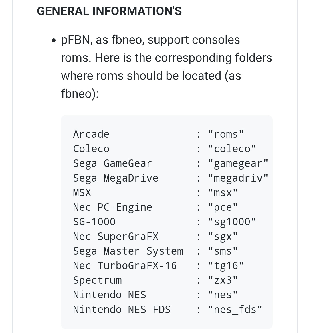This screenshot has height=333, width=309.
Task: Click the "tg16" folder string
Action: click(x=226, y=266)
